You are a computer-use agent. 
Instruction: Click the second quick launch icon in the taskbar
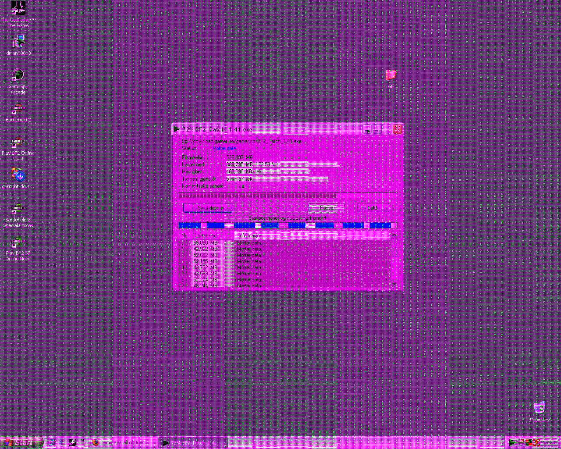(62, 442)
